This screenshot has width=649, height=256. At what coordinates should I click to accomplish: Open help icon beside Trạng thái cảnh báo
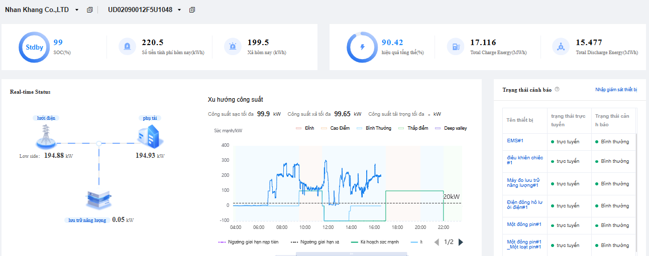click(557, 90)
